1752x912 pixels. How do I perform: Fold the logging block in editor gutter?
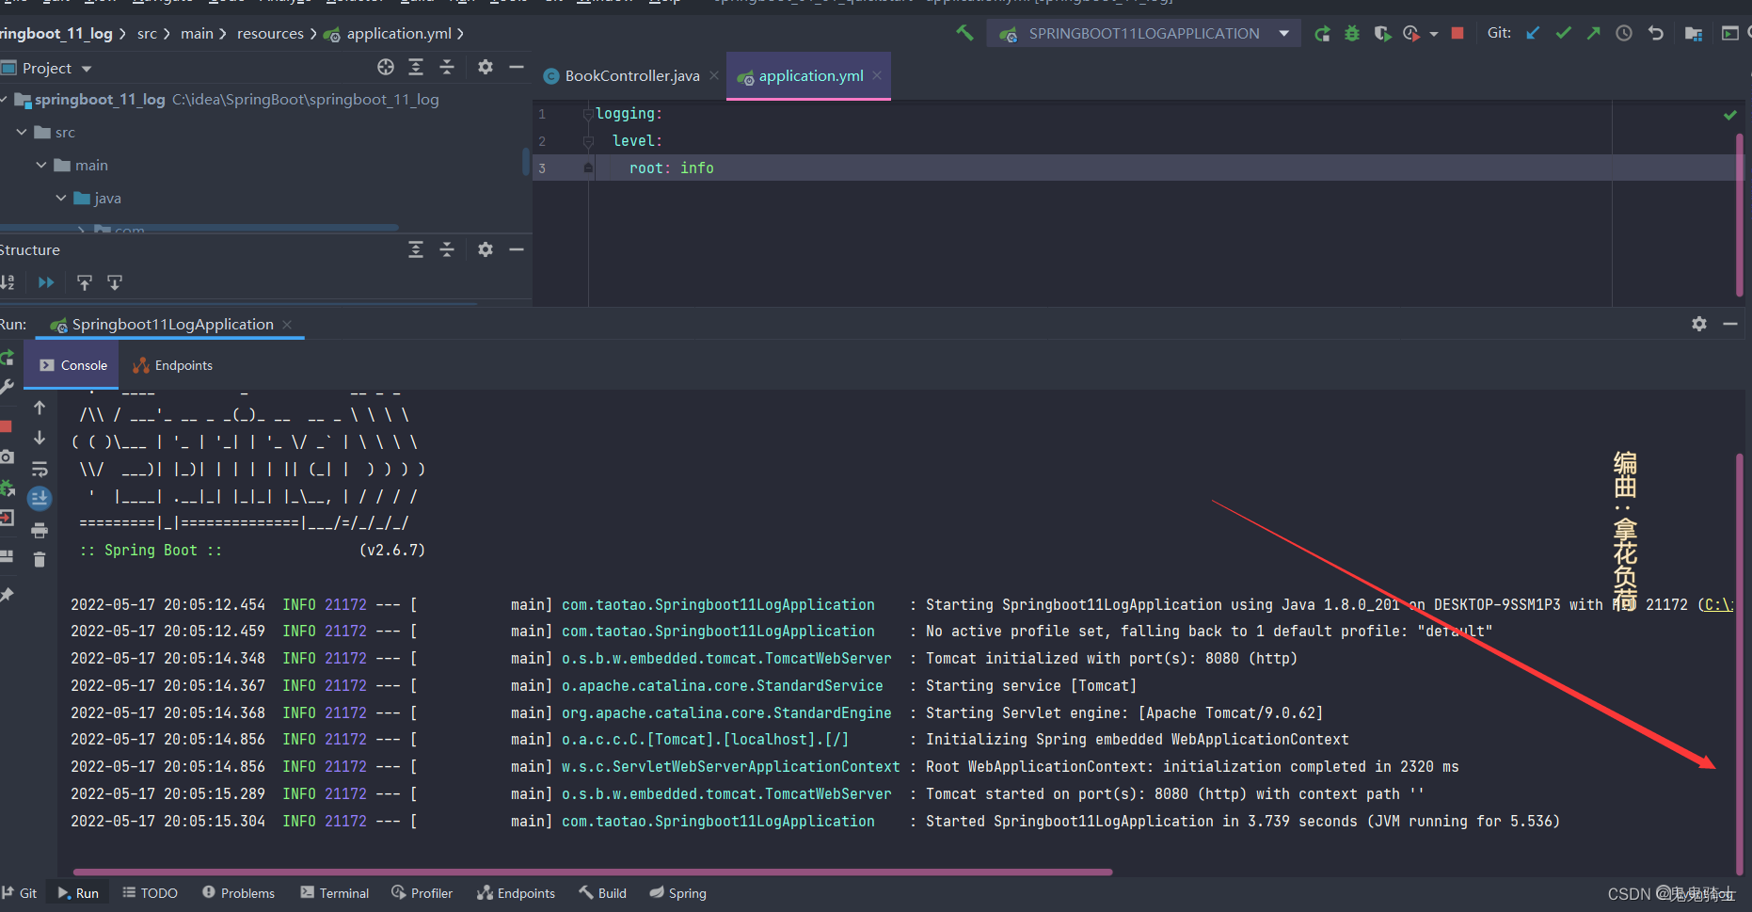coord(588,114)
